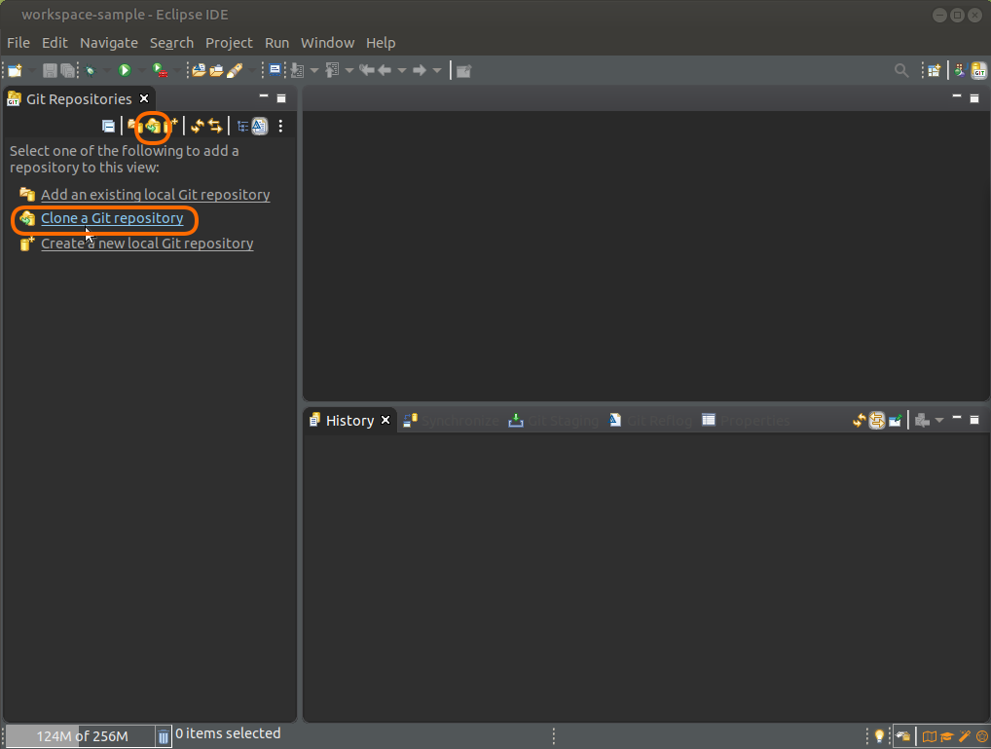Image resolution: width=991 pixels, height=749 pixels.
Task: Click "Create a new local Git repository" link
Action: pos(147,243)
